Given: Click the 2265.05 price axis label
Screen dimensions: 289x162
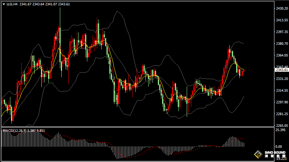Looking at the screenshot, I should (282, 125).
